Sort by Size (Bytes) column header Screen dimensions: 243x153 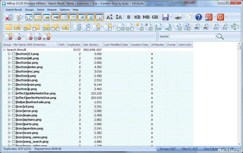pyautogui.click(x=92, y=45)
